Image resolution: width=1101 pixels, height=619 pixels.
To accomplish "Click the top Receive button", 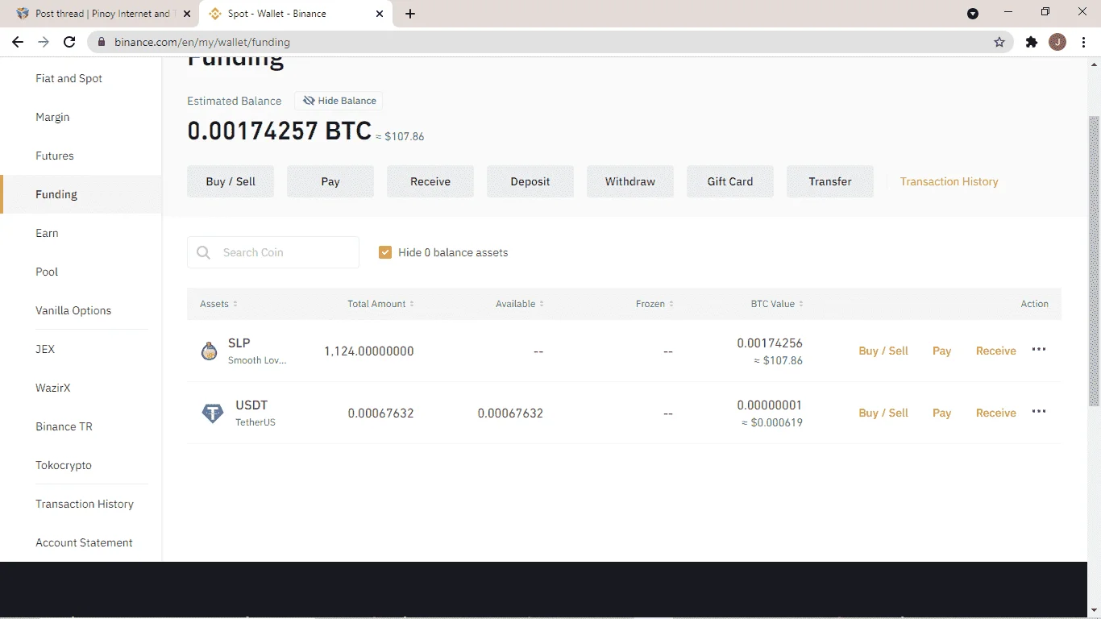I will pyautogui.click(x=430, y=181).
